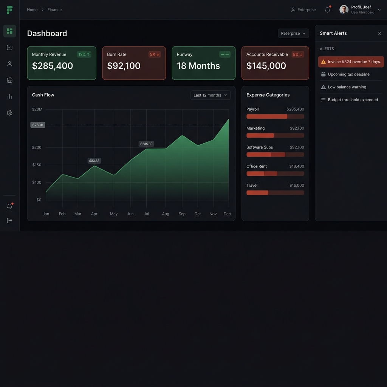387x387 pixels.
Task: Select the Invoice #324 overdue alert
Action: pyautogui.click(x=351, y=62)
